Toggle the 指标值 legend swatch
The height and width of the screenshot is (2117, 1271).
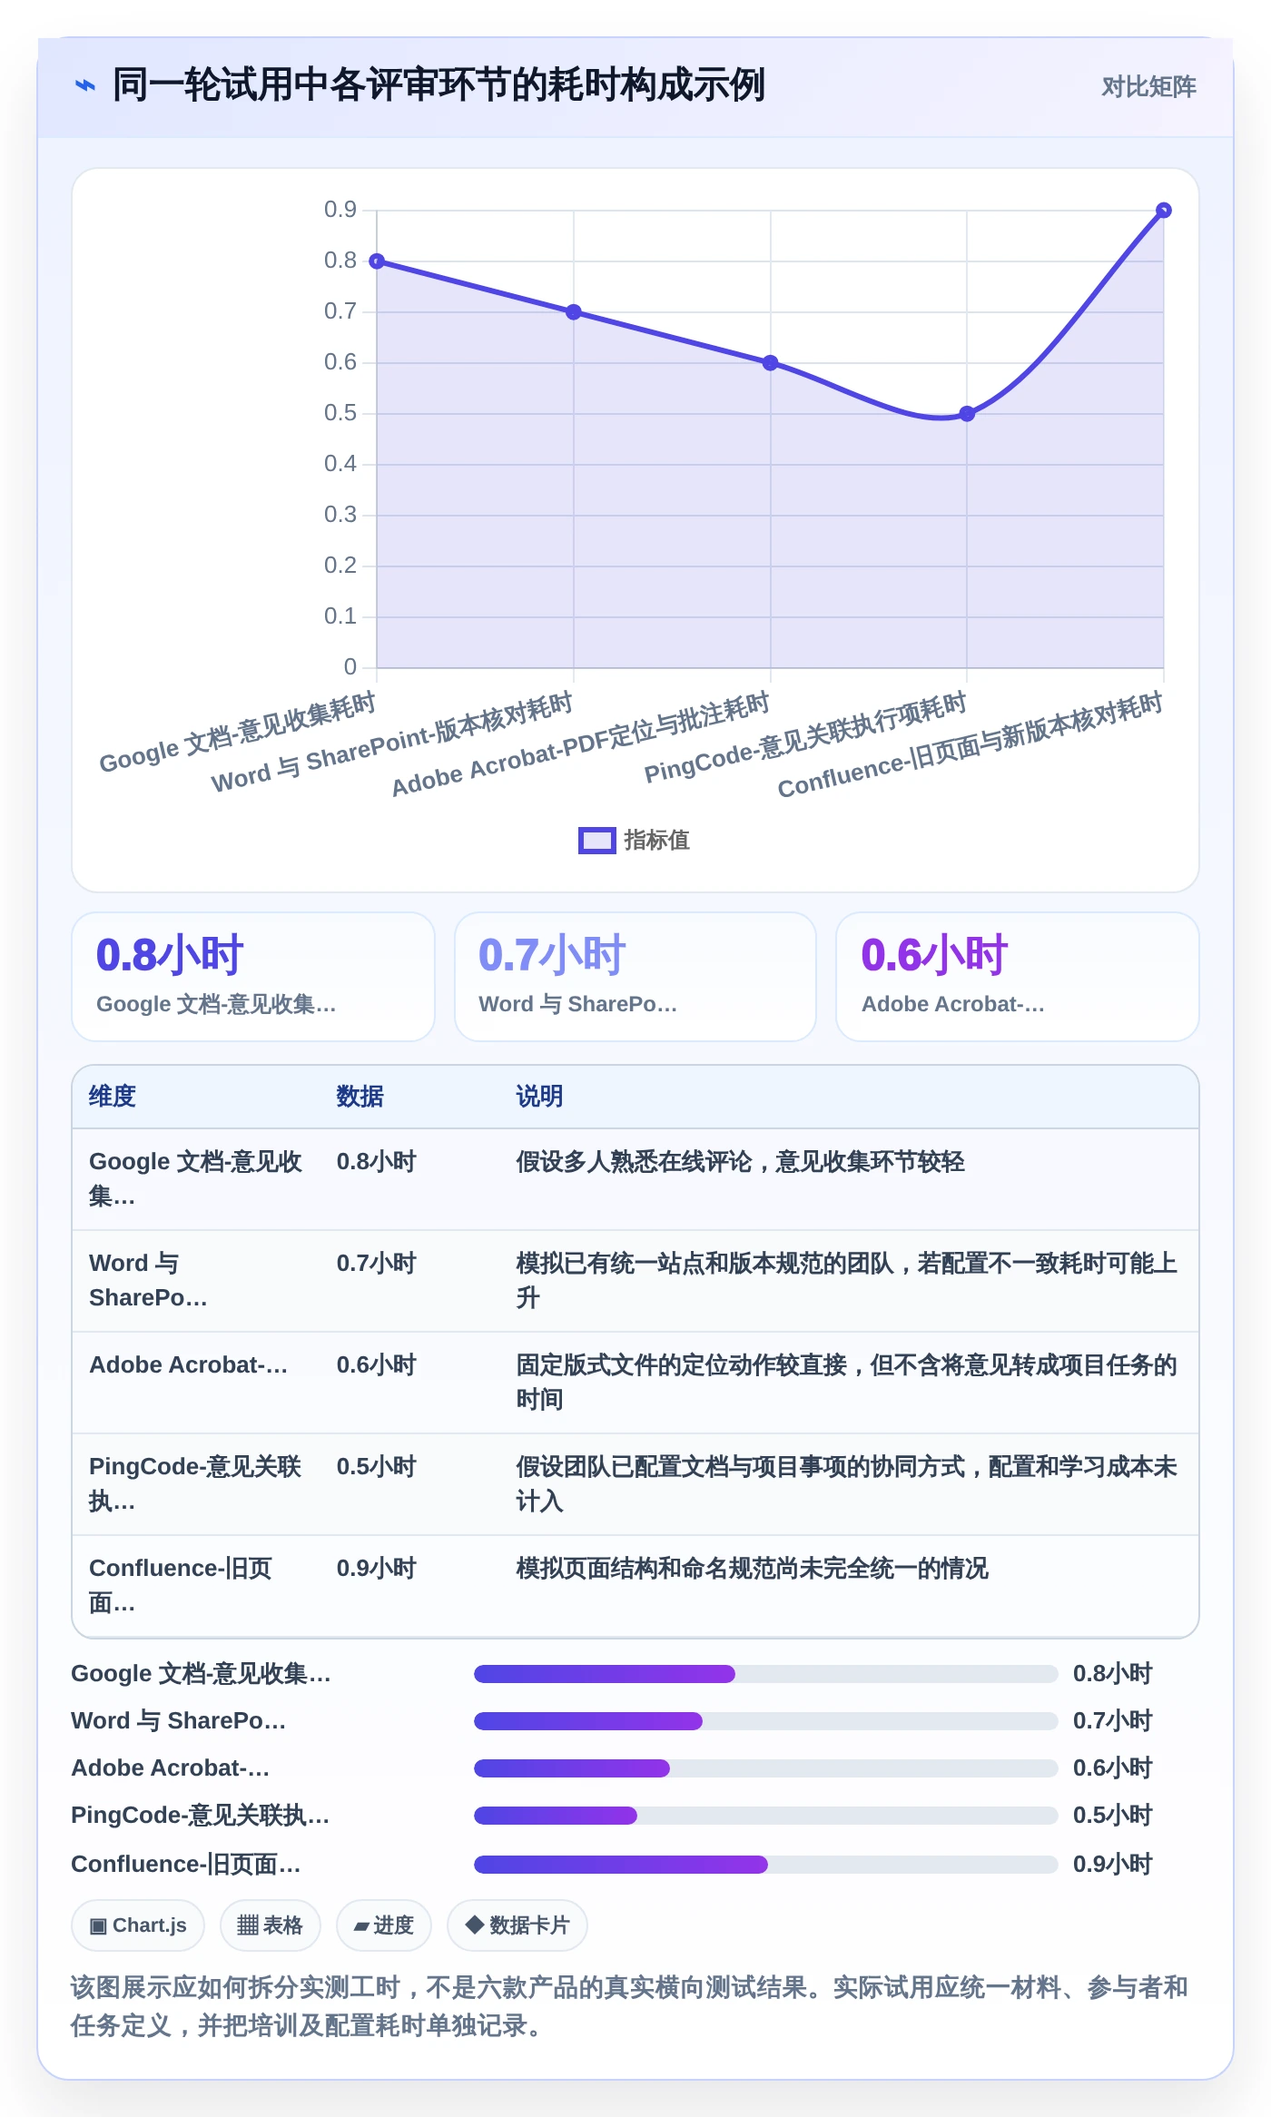pyautogui.click(x=596, y=841)
